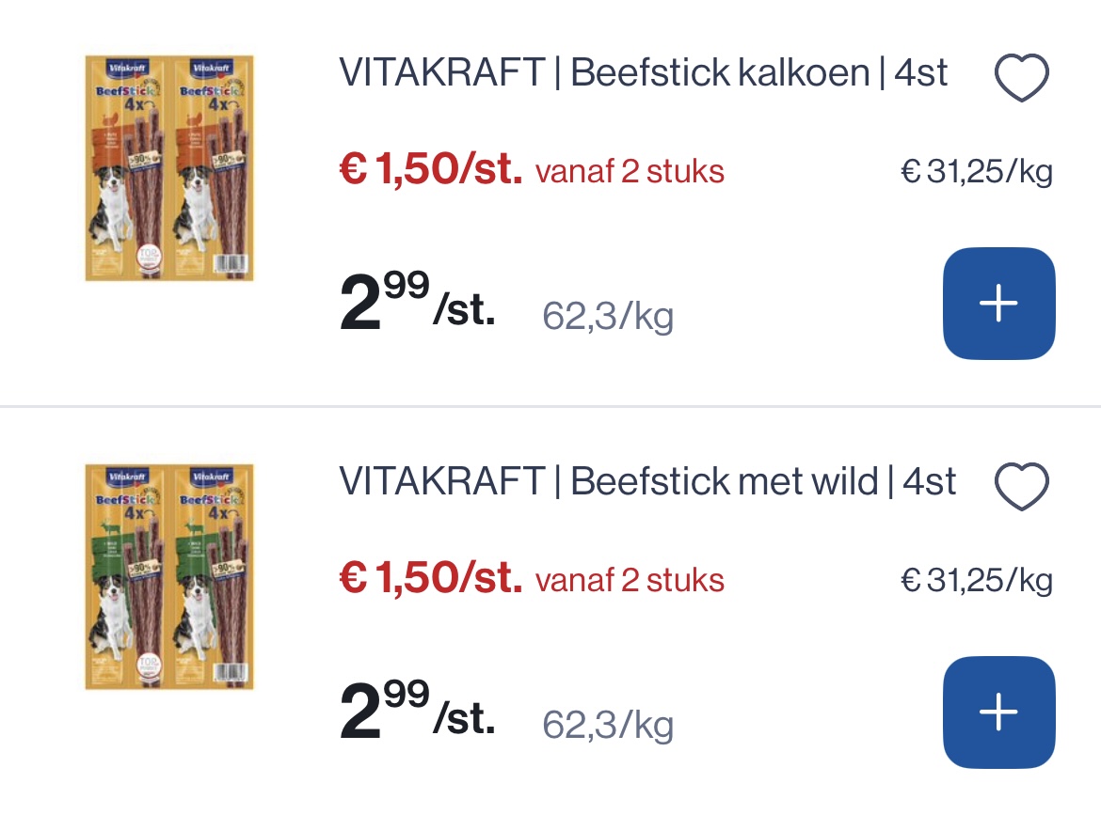Click the vanaf 2 stuks label on bottom product
This screenshot has height=814, width=1101.
[x=629, y=581]
